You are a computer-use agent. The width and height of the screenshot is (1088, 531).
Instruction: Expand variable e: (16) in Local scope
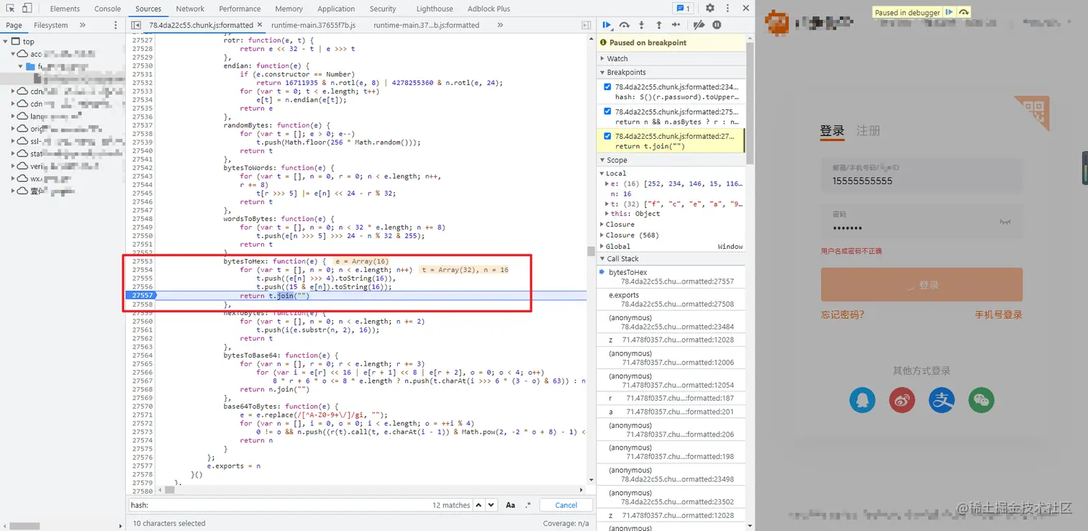point(607,183)
